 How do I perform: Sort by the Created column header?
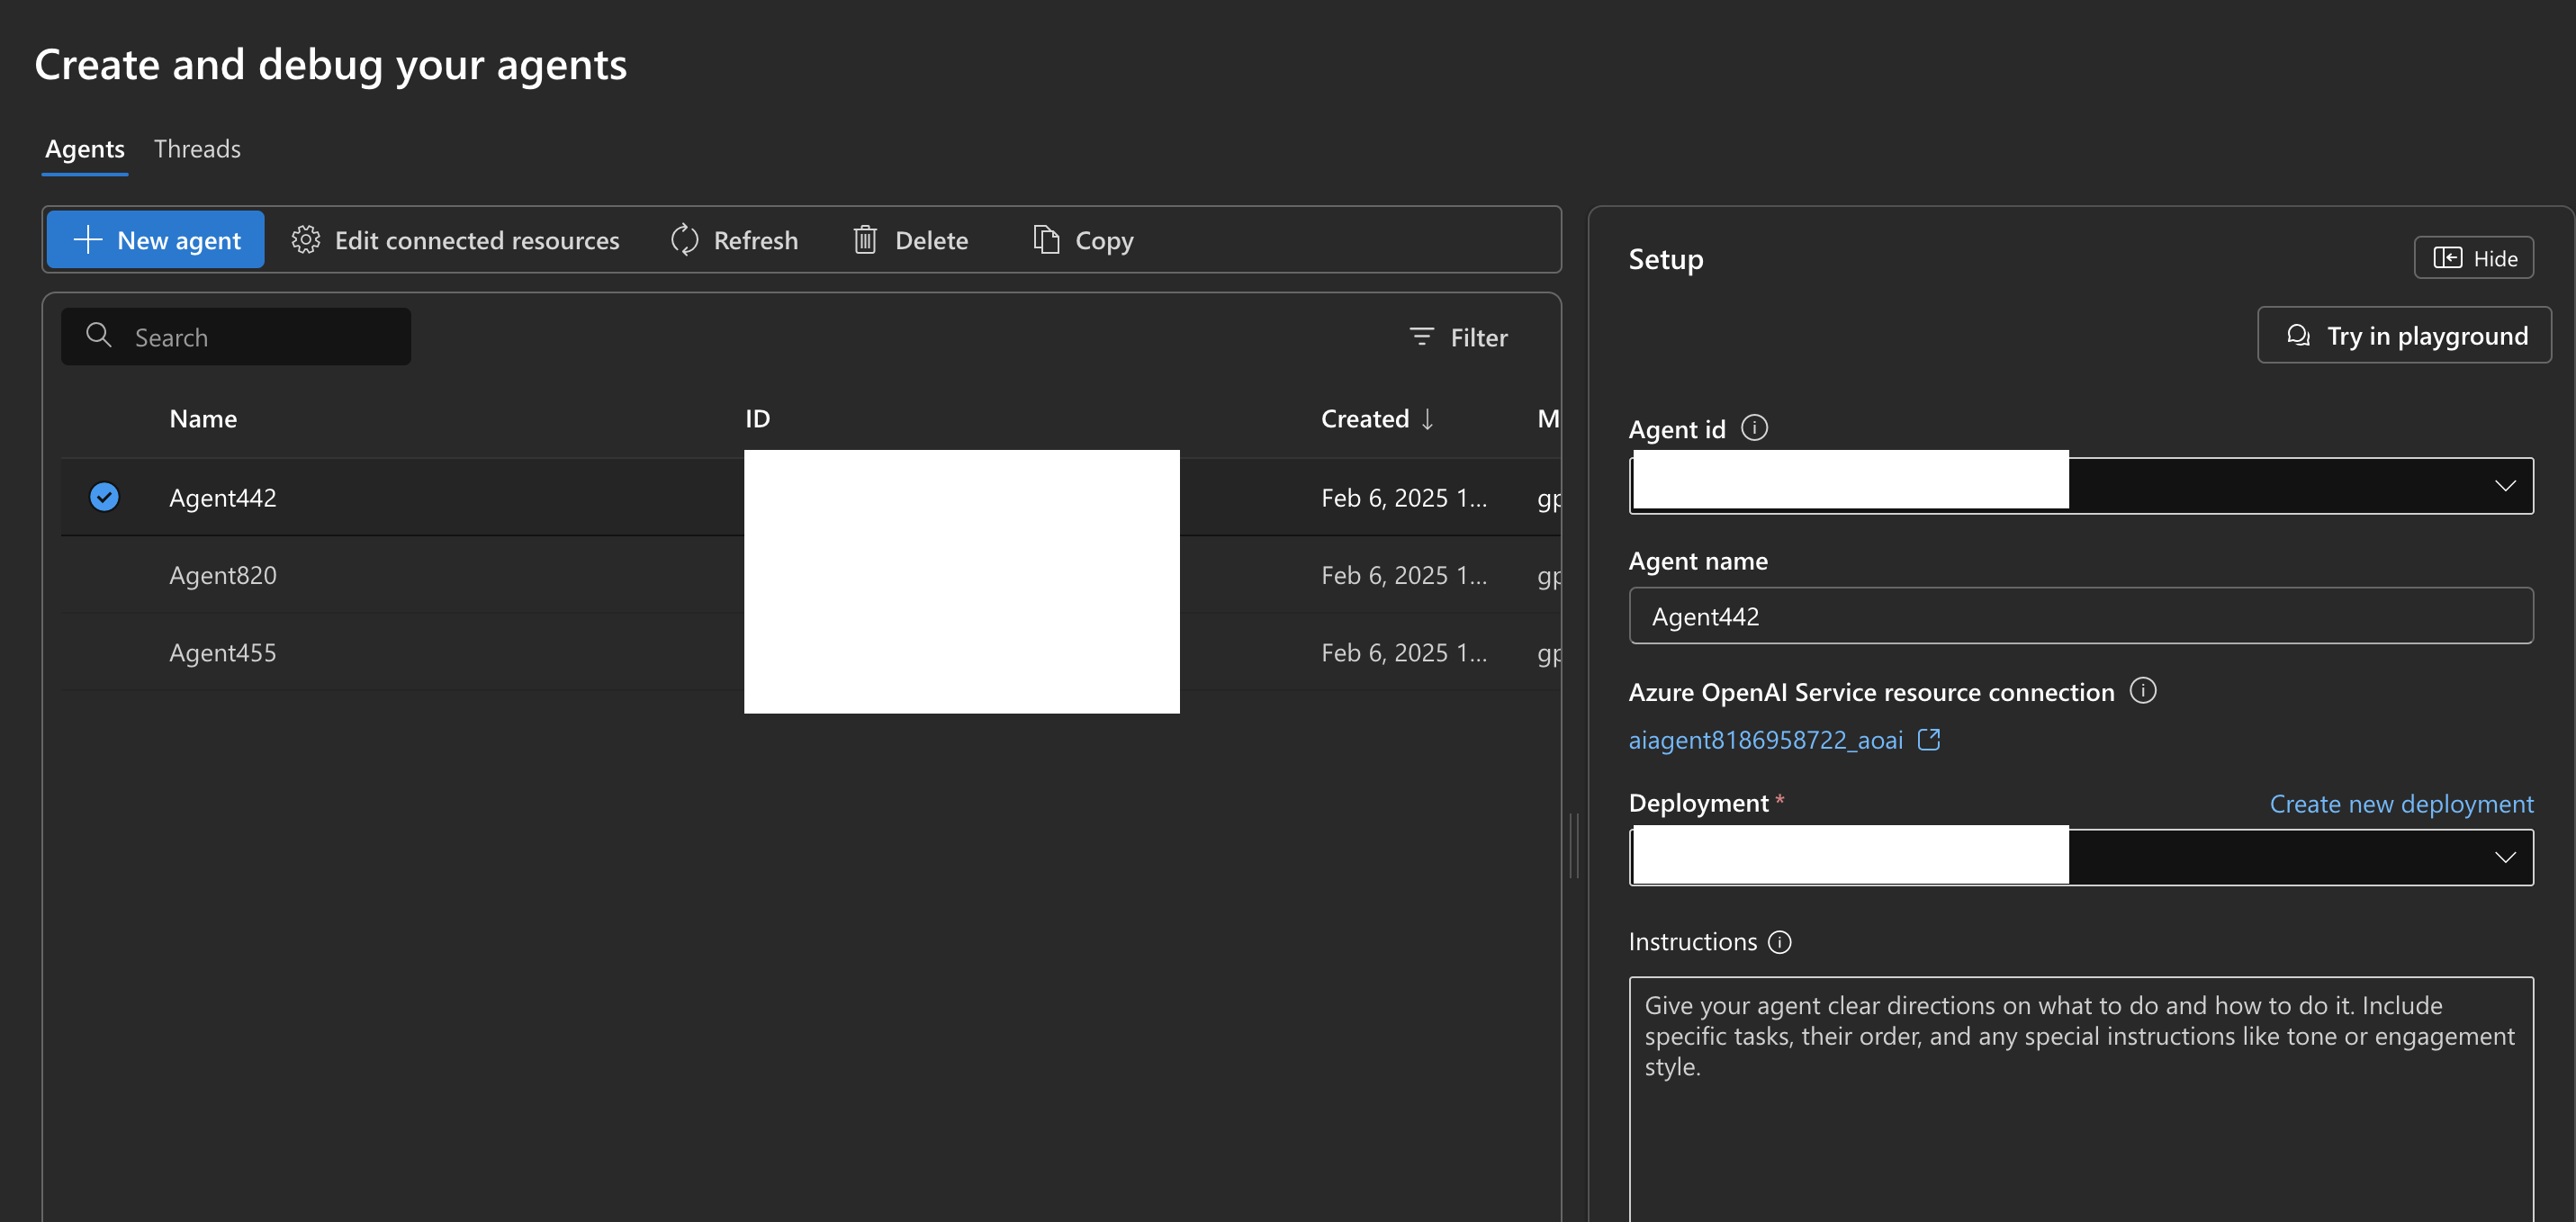pos(1365,419)
